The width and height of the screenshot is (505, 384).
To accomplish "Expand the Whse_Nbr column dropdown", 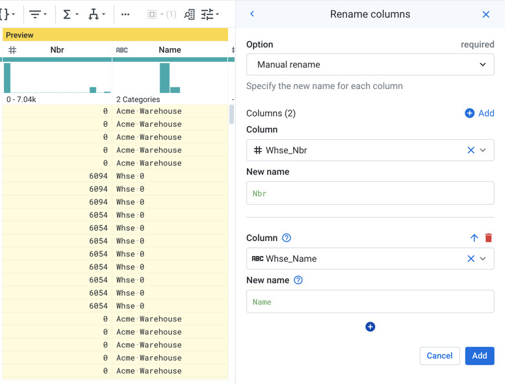I will [x=483, y=150].
